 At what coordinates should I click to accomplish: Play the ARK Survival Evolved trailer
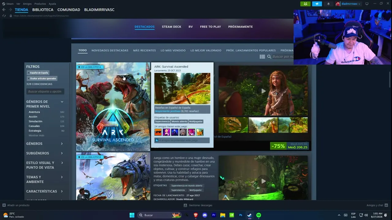263,181
